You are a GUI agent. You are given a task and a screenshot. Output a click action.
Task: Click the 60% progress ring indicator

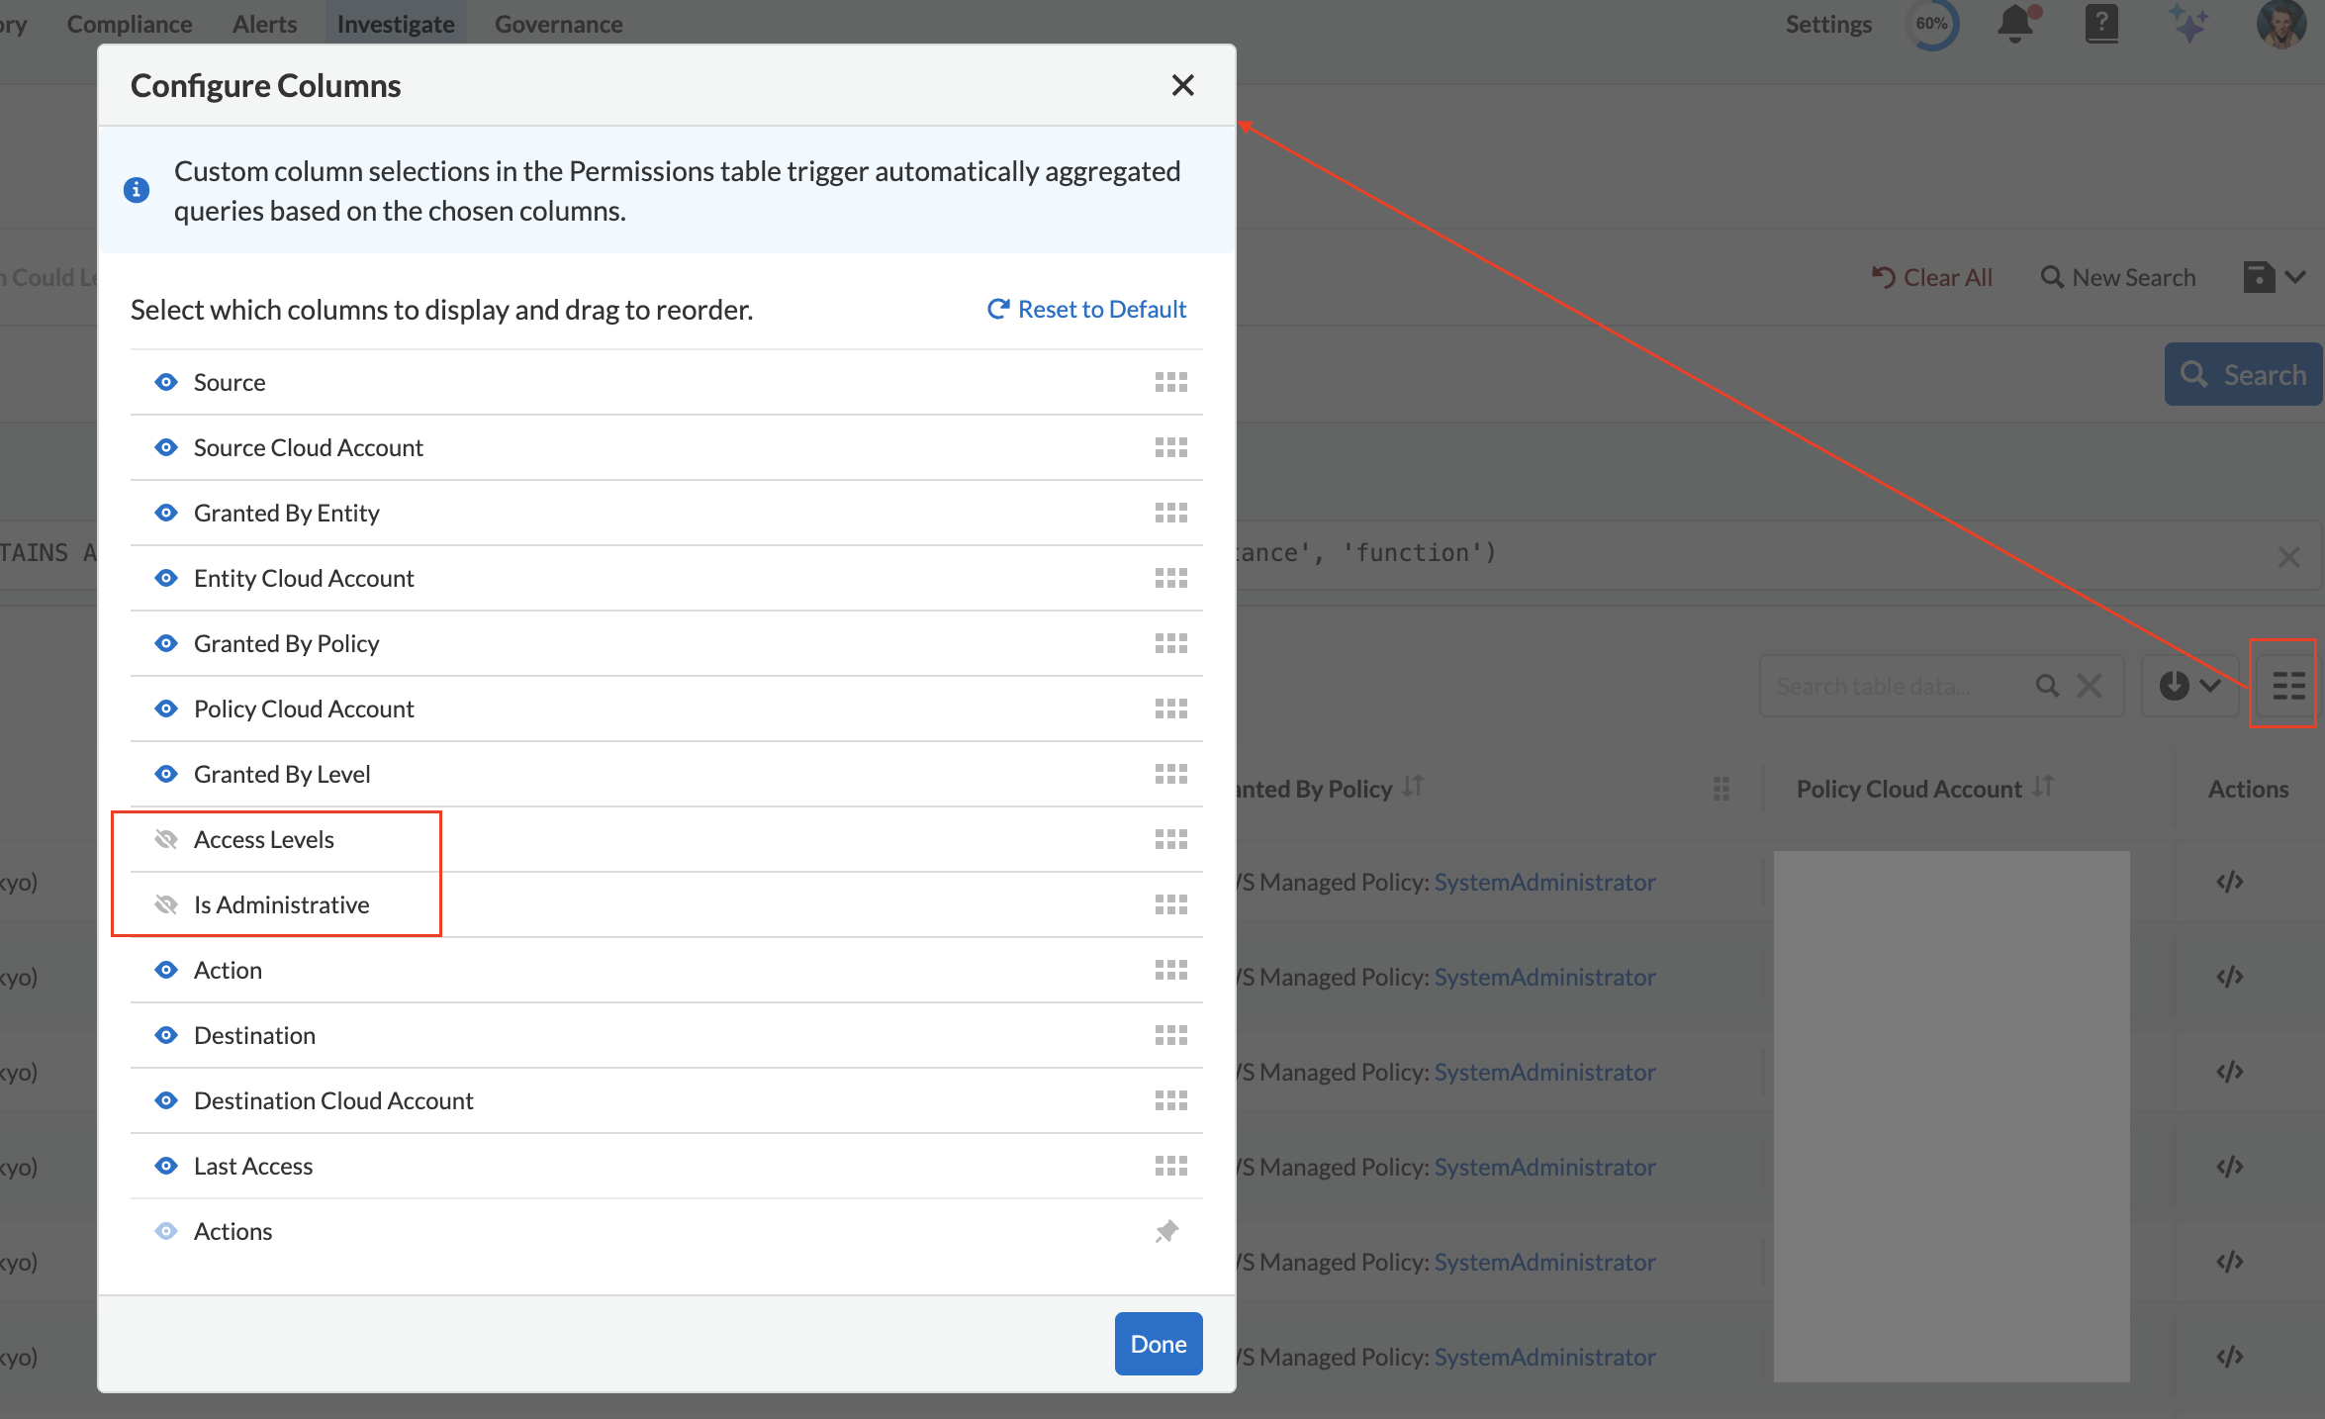1930,24
